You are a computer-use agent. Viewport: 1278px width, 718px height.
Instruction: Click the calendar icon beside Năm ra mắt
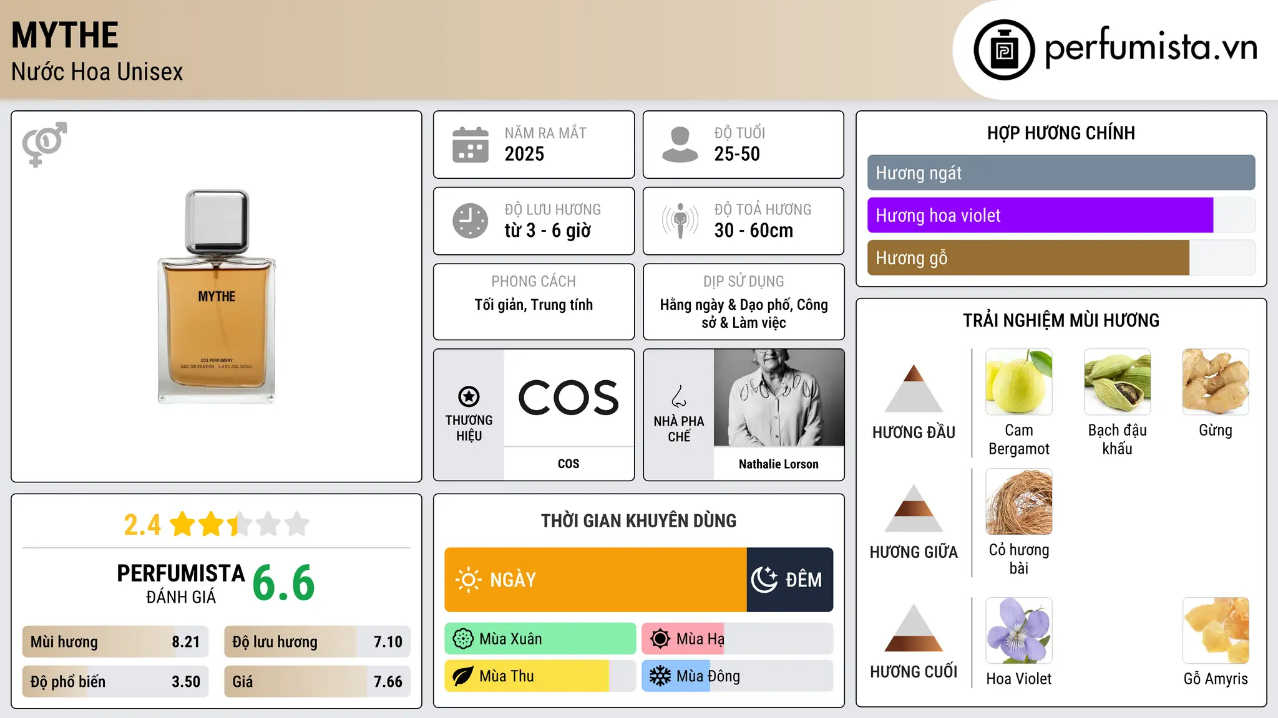pos(471,145)
